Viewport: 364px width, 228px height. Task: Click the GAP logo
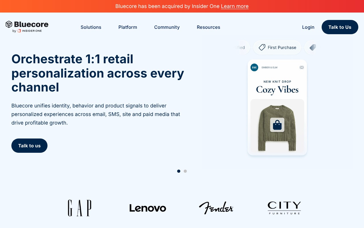point(80,208)
